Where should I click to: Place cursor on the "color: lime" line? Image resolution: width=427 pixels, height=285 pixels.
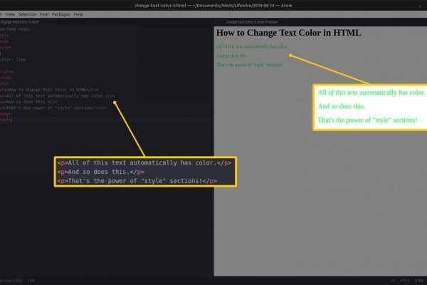tap(16, 60)
